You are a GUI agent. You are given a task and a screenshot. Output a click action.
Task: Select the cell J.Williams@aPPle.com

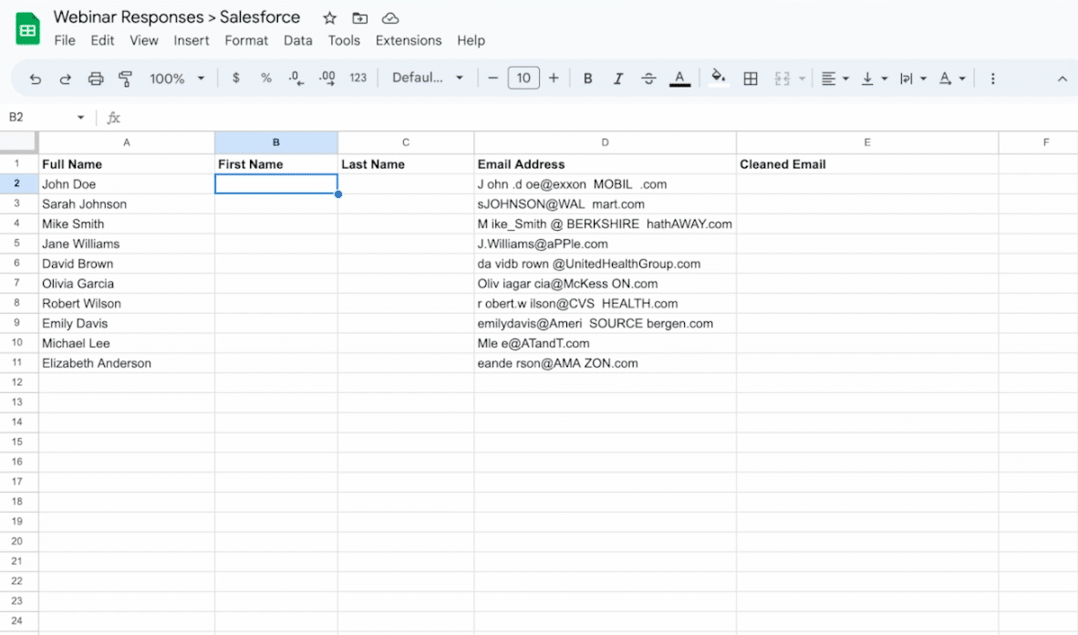(x=605, y=245)
